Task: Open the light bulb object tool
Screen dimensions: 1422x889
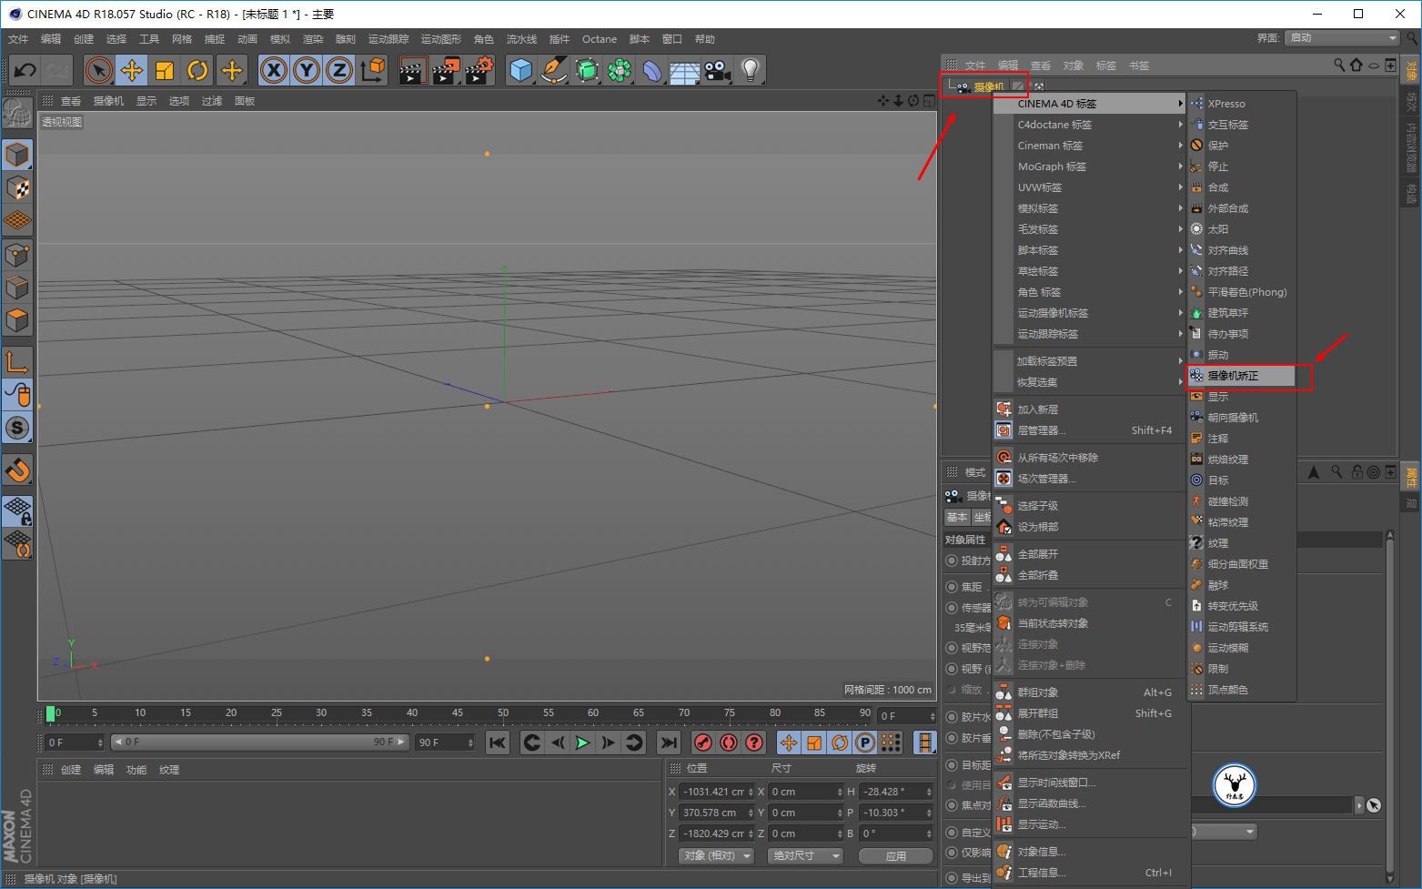Action: 750,70
